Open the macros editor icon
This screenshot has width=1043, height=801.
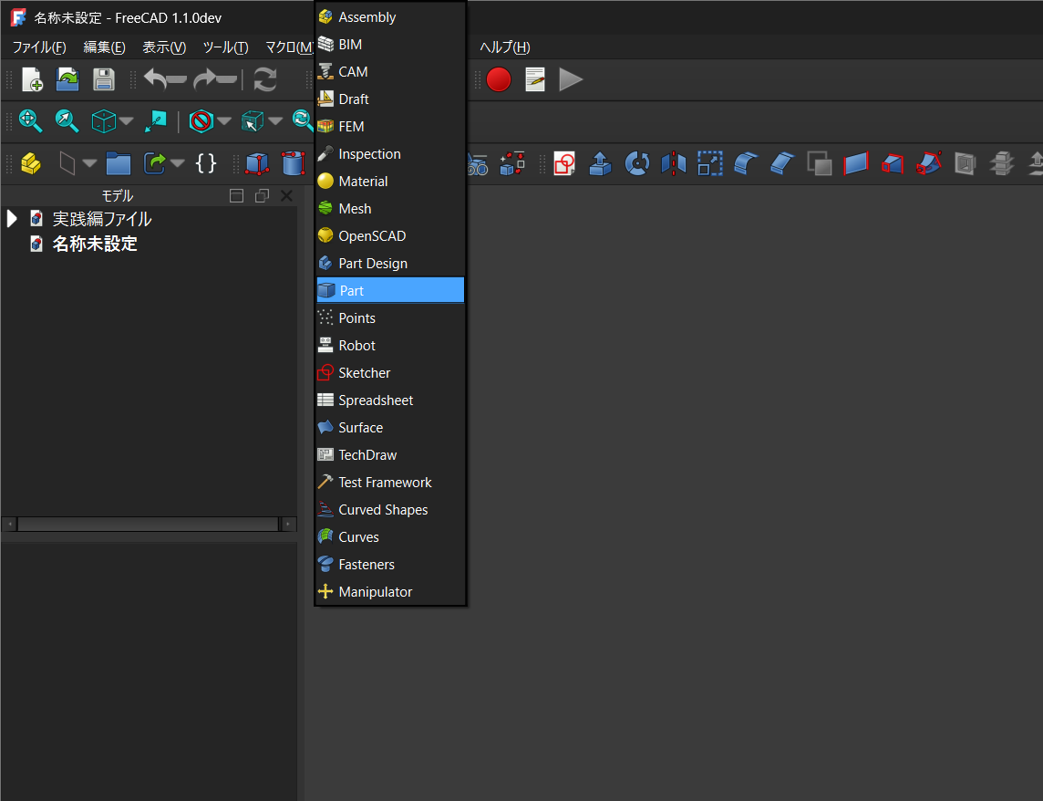coord(535,79)
